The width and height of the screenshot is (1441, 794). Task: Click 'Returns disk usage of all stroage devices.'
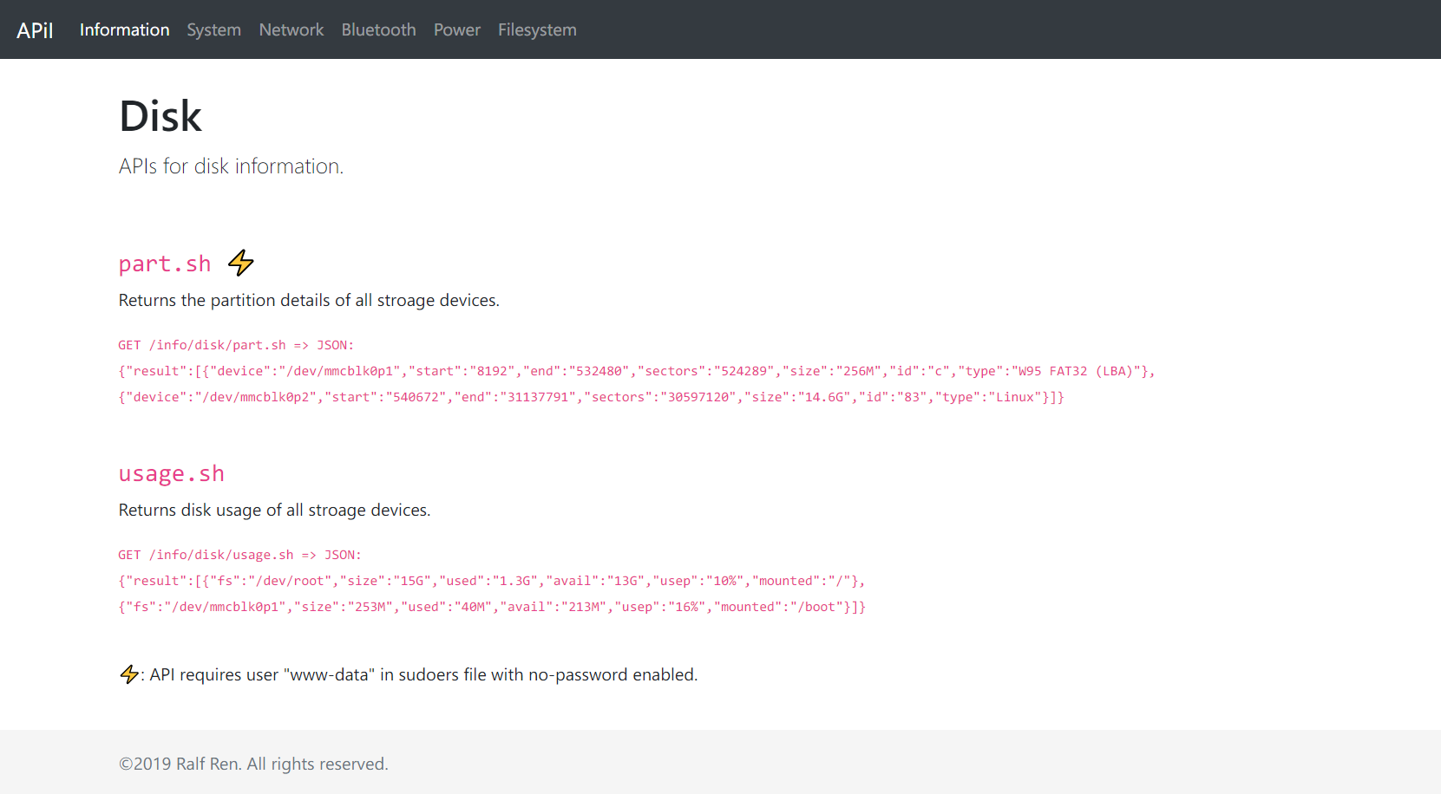point(274,510)
